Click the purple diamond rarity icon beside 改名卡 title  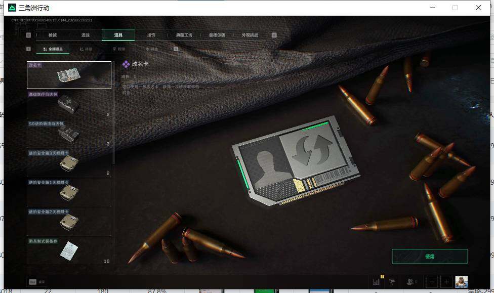126,64
